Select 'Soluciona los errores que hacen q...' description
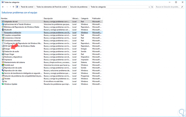The width and height of the screenshot is (186, 117). (57, 65)
